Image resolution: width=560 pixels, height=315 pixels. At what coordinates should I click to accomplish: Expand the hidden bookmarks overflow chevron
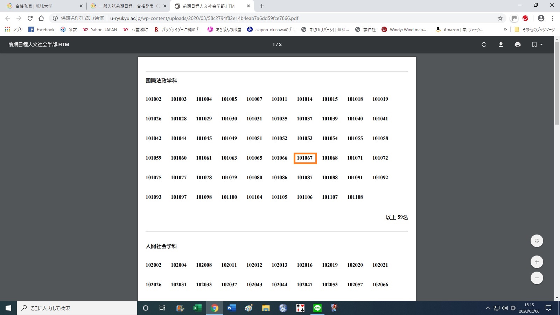505,30
